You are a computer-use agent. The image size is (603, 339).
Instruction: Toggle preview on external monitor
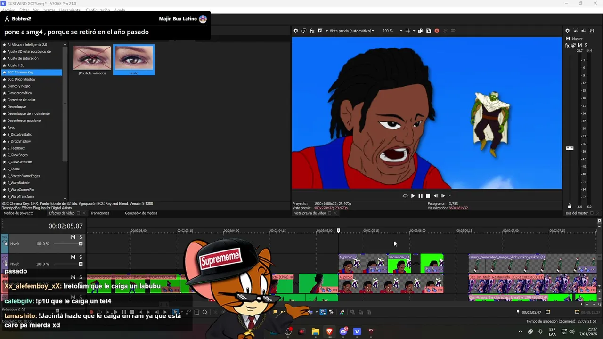tap(304, 31)
